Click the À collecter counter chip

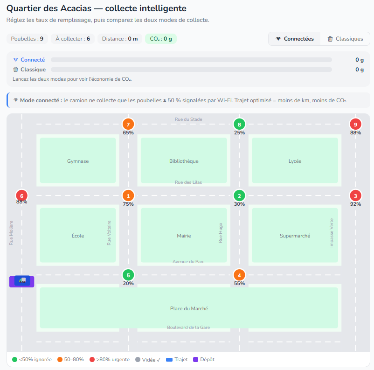73,39
